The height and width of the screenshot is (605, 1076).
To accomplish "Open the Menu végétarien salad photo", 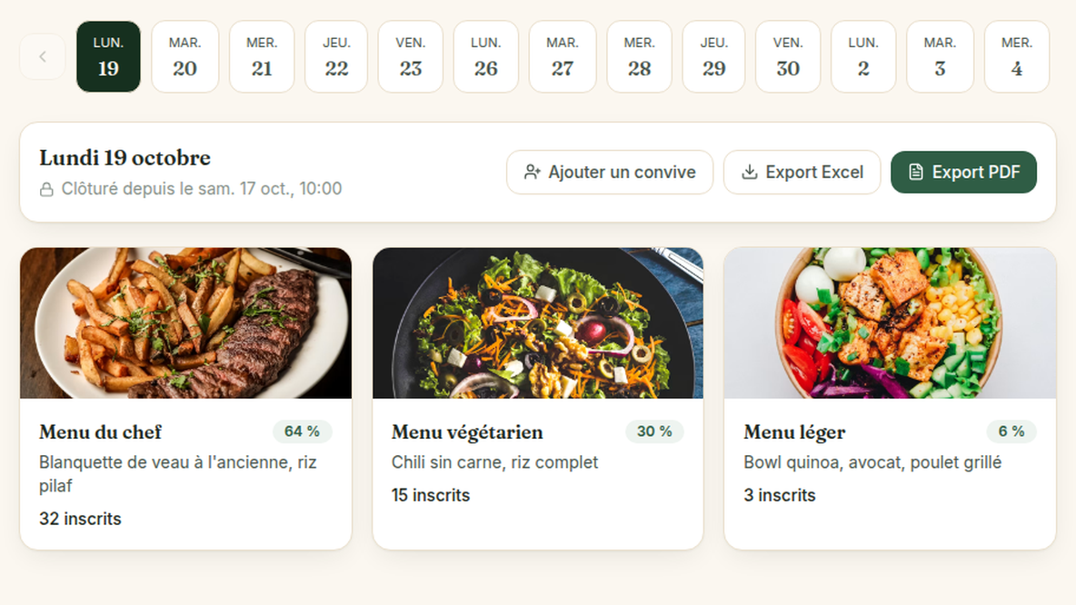I will [538, 323].
